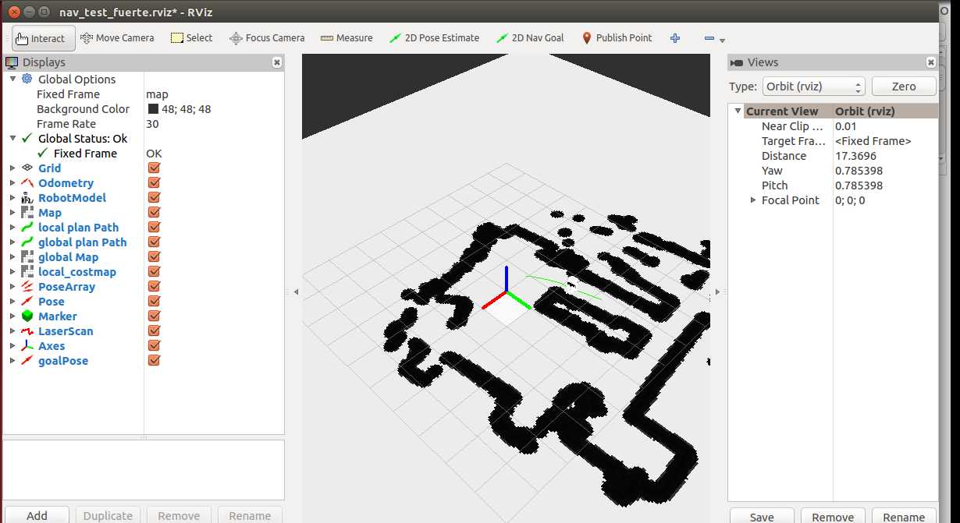
Task: Click the Axes display icon
Action: click(x=27, y=346)
